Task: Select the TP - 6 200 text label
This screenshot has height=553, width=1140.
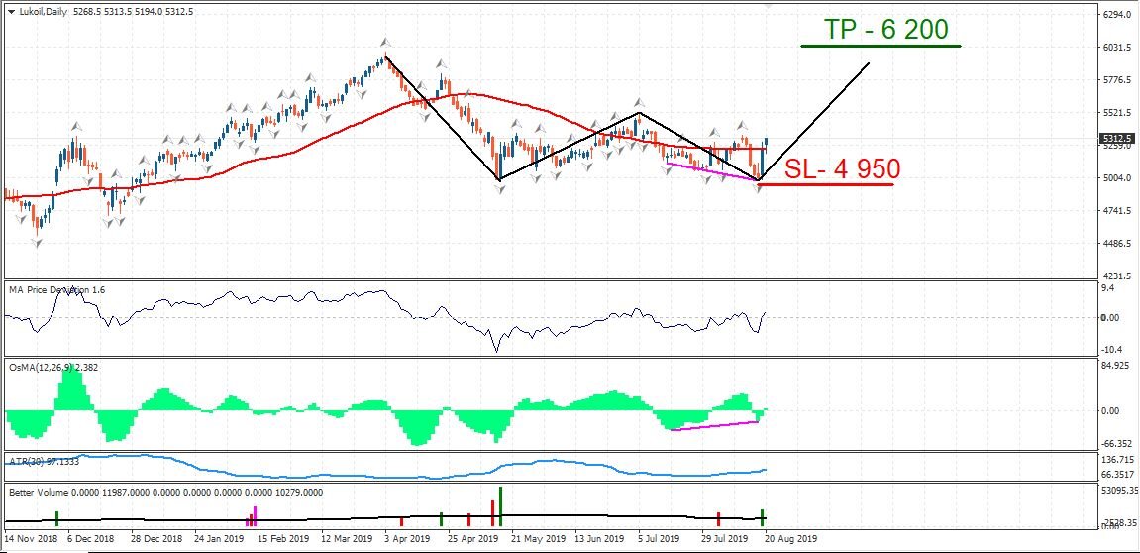Action: [885, 29]
